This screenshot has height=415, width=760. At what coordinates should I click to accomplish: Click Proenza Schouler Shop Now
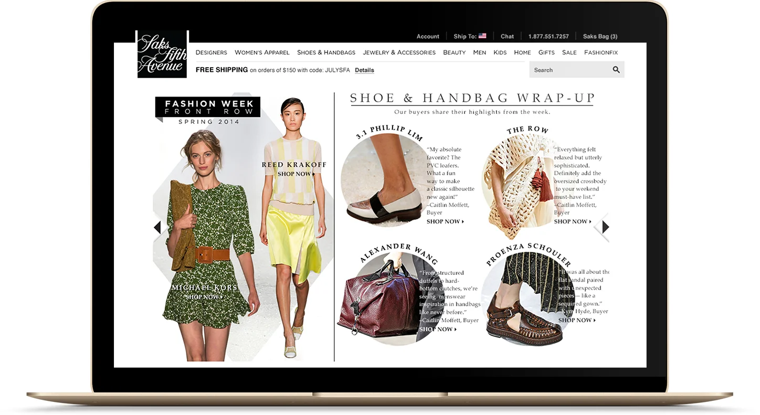click(577, 320)
